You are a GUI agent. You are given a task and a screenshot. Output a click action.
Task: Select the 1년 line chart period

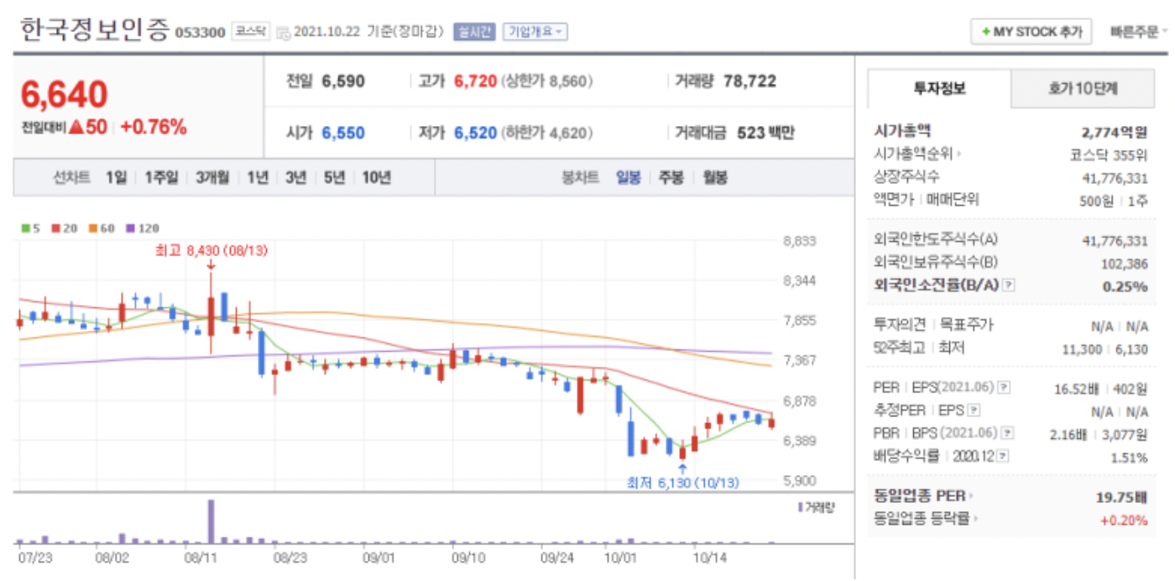click(x=258, y=177)
